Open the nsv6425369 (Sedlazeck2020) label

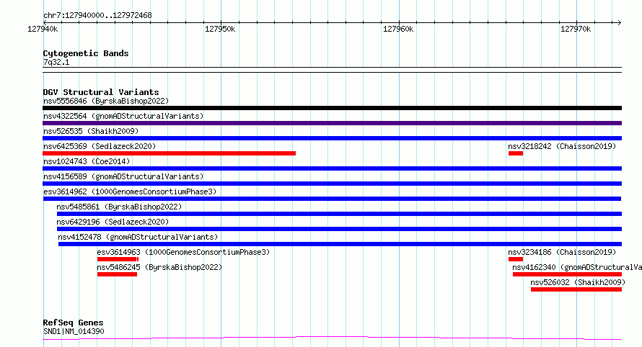pyautogui.click(x=100, y=146)
